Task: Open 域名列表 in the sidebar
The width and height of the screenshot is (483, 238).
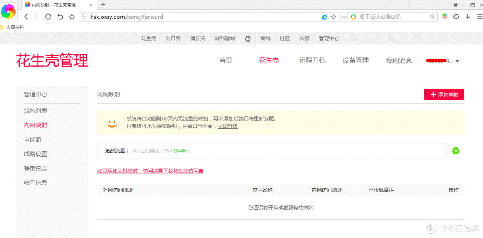Action: point(35,111)
